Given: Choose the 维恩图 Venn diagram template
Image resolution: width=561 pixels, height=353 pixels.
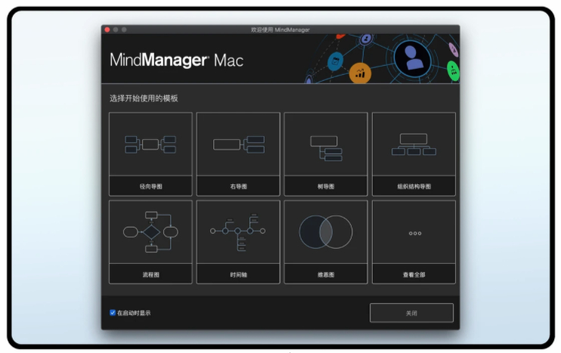Looking at the screenshot, I should 326,242.
